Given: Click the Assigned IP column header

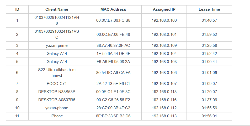Looking at the screenshot, I should point(164,9).
